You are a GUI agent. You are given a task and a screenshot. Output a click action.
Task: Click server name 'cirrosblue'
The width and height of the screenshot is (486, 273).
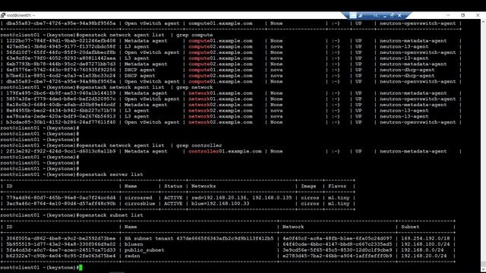point(140,204)
